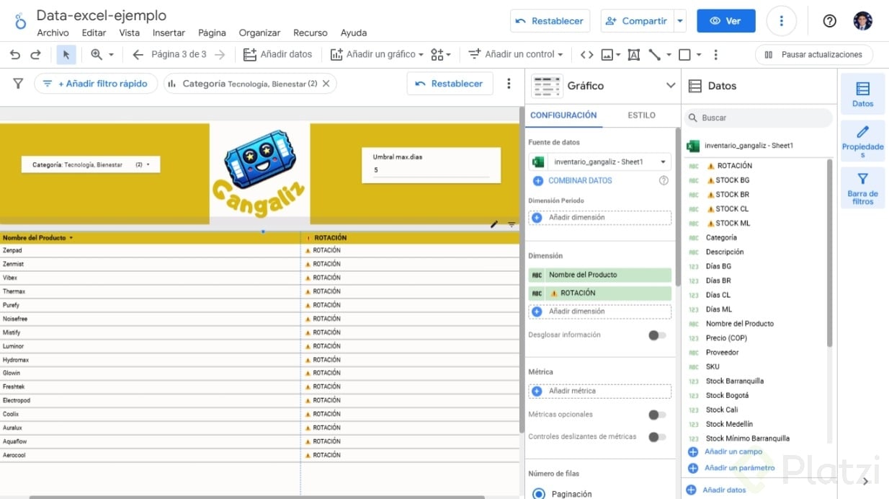Click the Umbral max.dias input field
The height and width of the screenshot is (499, 889).
click(x=431, y=170)
